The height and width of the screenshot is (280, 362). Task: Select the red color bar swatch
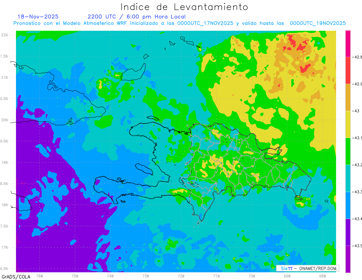click(x=348, y=70)
